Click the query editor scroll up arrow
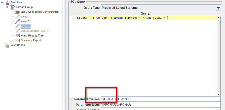 [x=218, y=17]
